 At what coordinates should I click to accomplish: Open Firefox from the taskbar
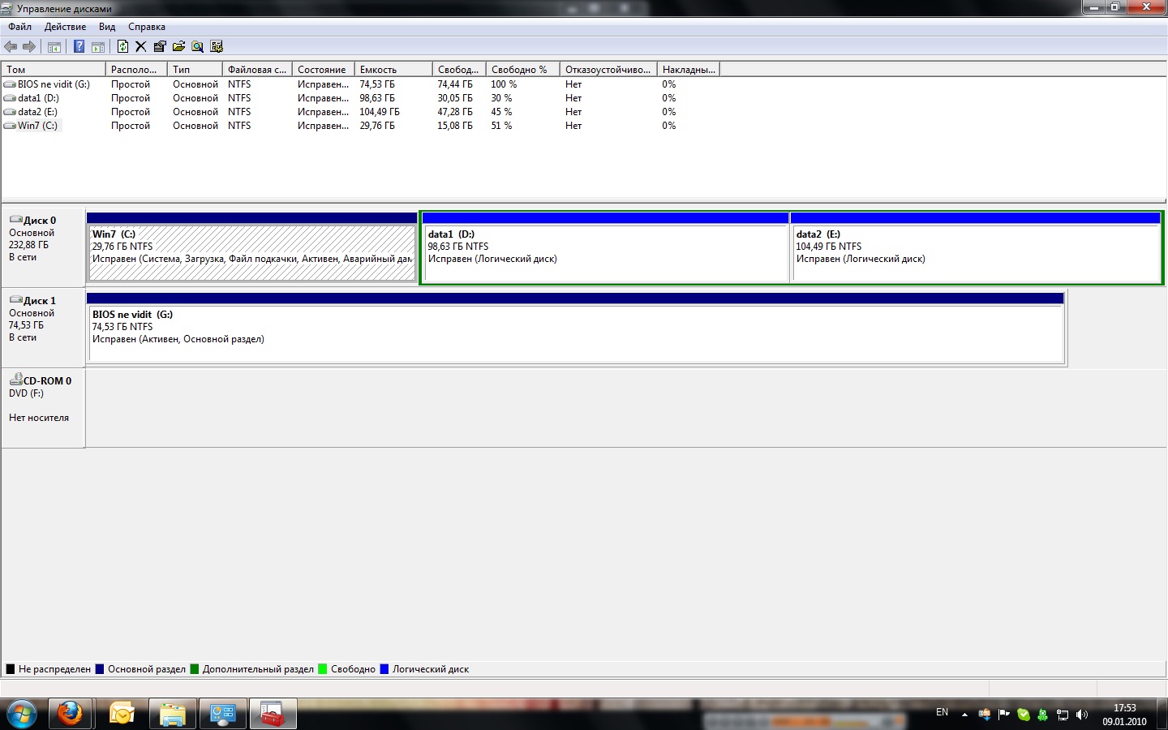(x=70, y=714)
